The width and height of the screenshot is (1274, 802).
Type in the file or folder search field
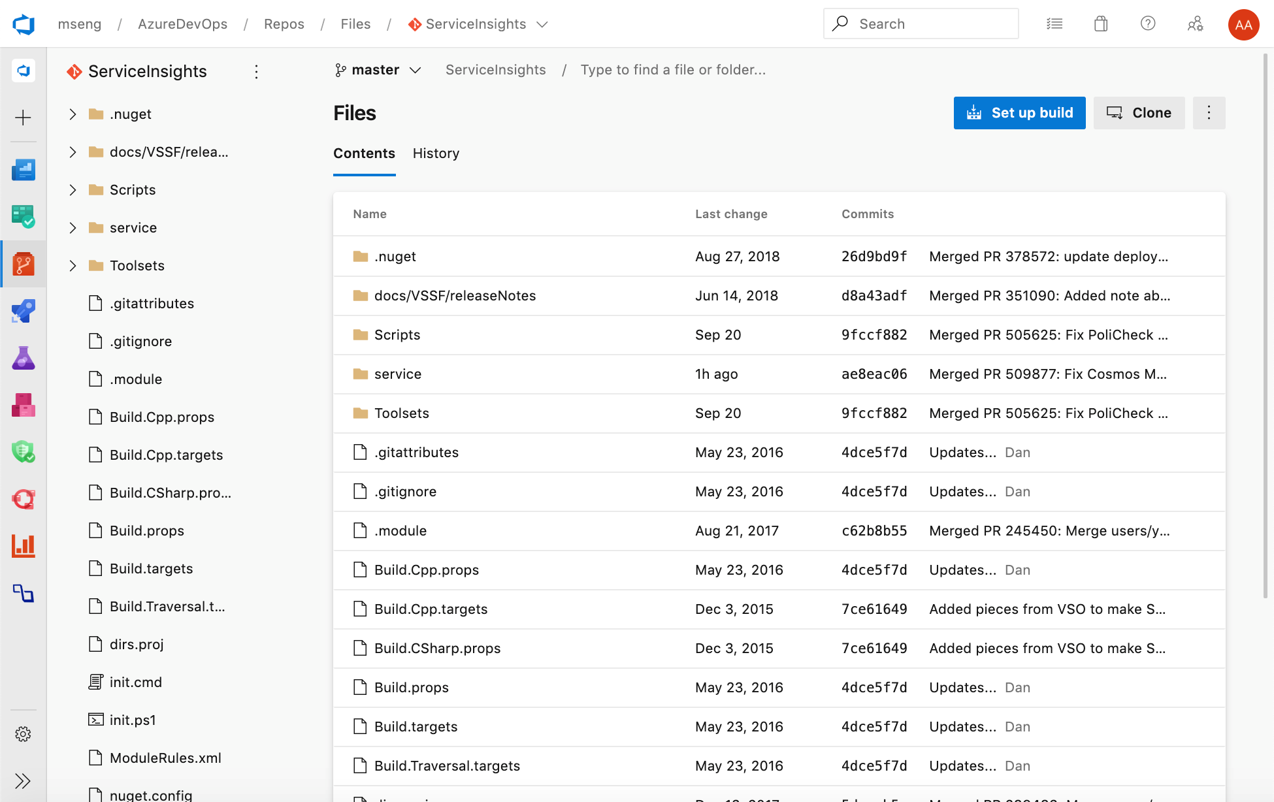pos(672,69)
